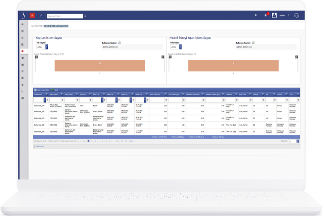324x216 pixels.
Task: Click the red hamburger menu button
Action: (x=32, y=15)
